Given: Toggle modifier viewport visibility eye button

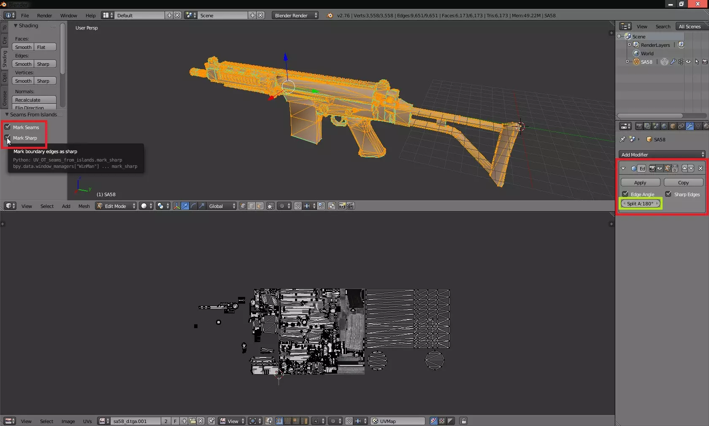Looking at the screenshot, I should tap(660, 168).
